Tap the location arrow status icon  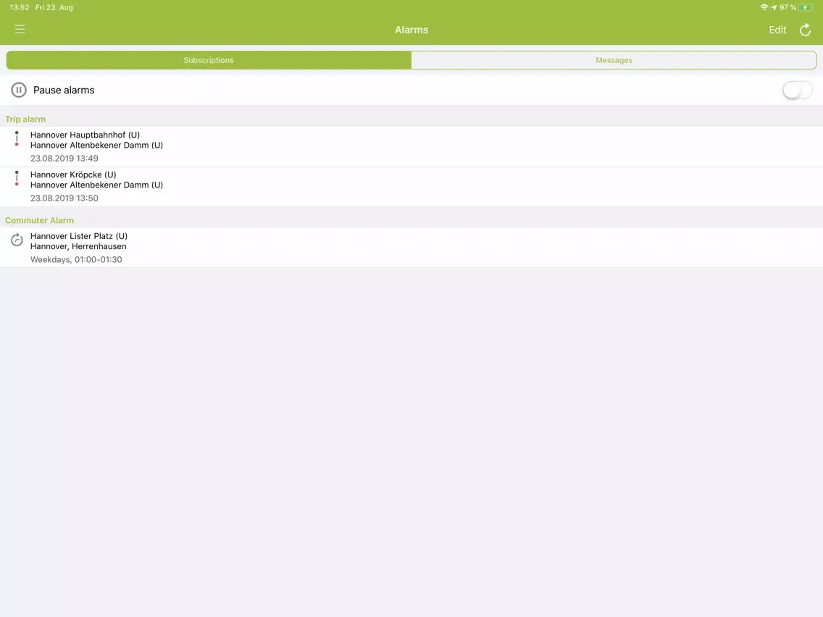774,7
